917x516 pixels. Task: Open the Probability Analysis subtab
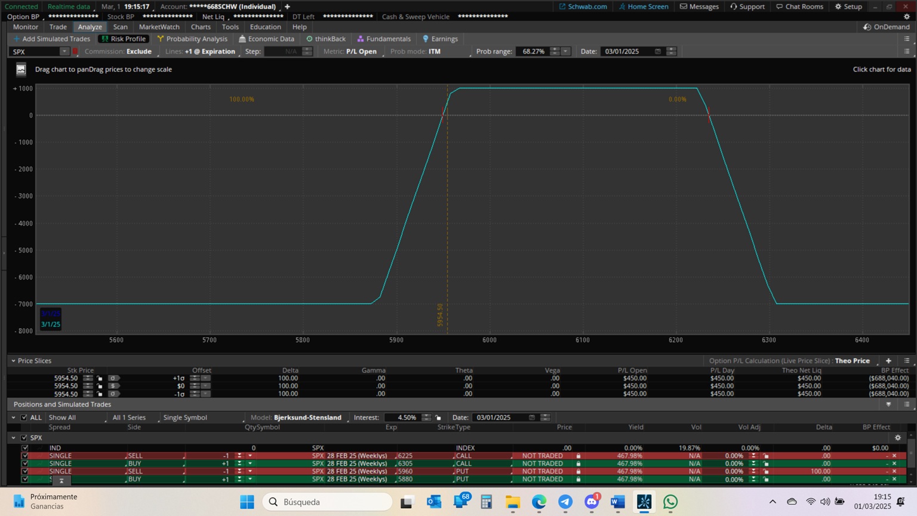[192, 39]
